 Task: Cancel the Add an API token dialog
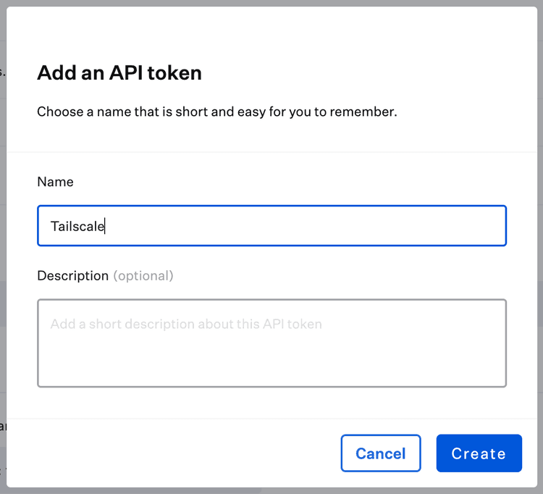point(381,453)
